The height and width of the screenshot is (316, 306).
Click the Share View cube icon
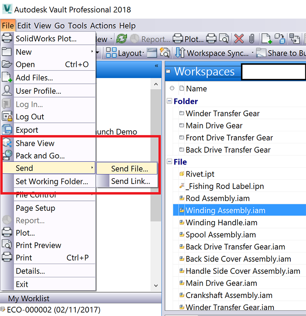pyautogui.click(x=7, y=143)
